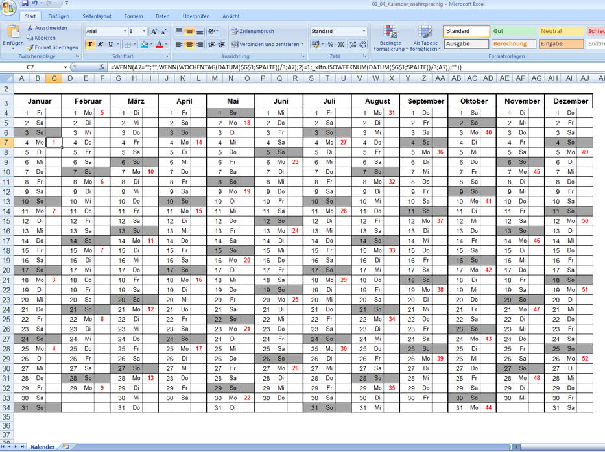Toggle italic formatting (K)
This screenshot has height=452, width=605.
(101, 44)
